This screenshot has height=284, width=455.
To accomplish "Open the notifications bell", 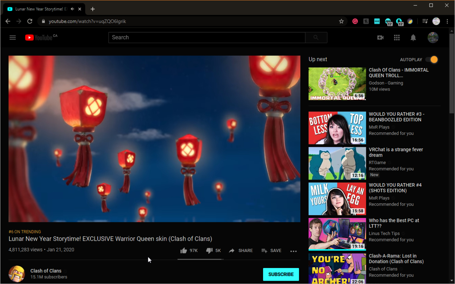I will [413, 37].
